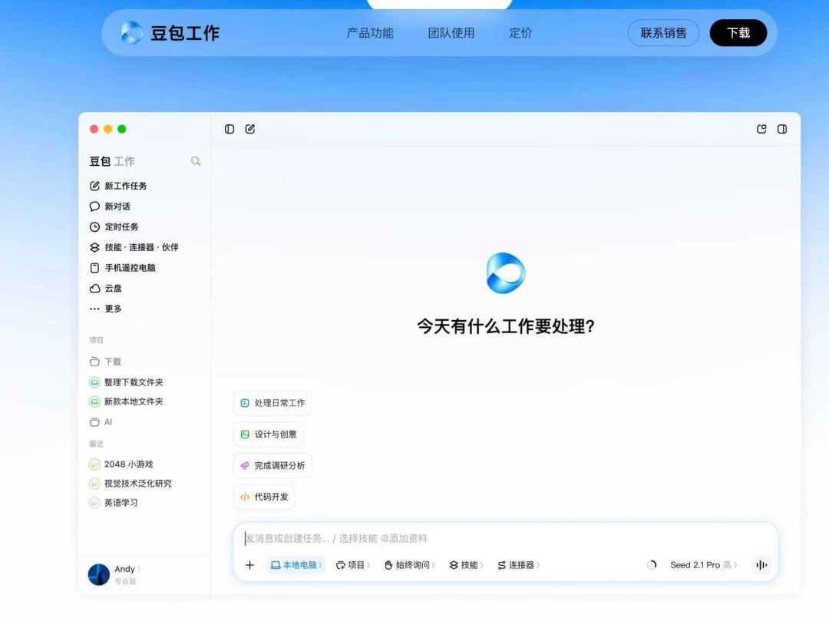Screen dimensions: 829x618
Task: Click the 完成调研分析 suggestion chip
Action: tap(272, 465)
